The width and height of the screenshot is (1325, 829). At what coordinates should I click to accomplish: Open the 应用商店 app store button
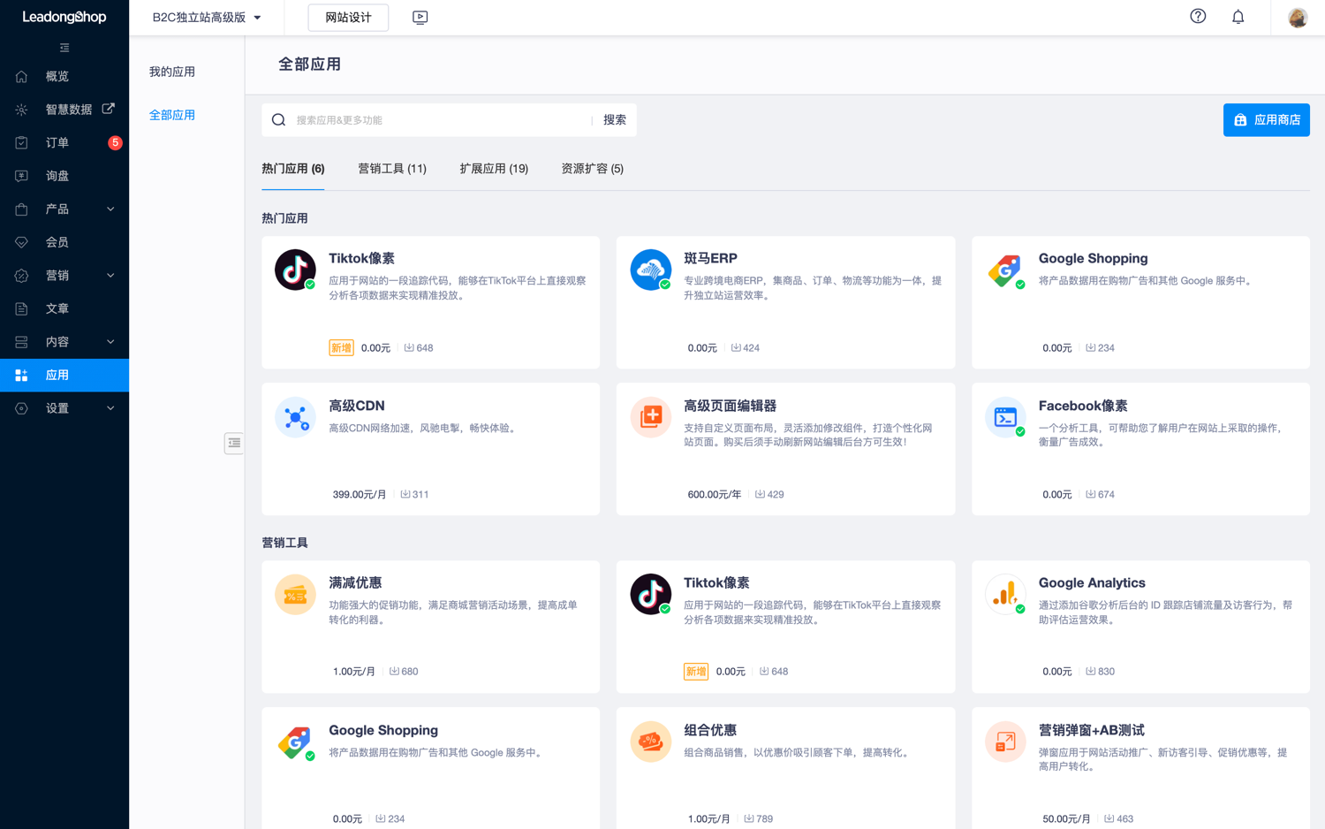pyautogui.click(x=1266, y=119)
